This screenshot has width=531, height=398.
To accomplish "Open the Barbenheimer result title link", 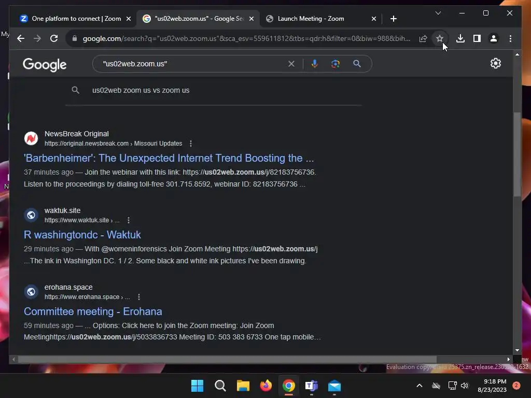I will point(169,158).
